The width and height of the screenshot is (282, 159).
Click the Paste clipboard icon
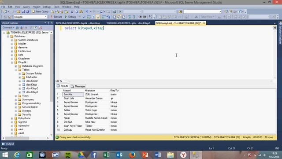pyautogui.click(x=81, y=12)
